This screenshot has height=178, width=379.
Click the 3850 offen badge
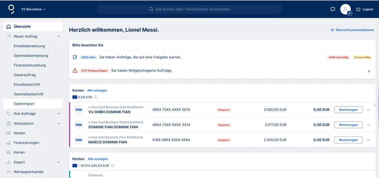[x=88, y=57]
